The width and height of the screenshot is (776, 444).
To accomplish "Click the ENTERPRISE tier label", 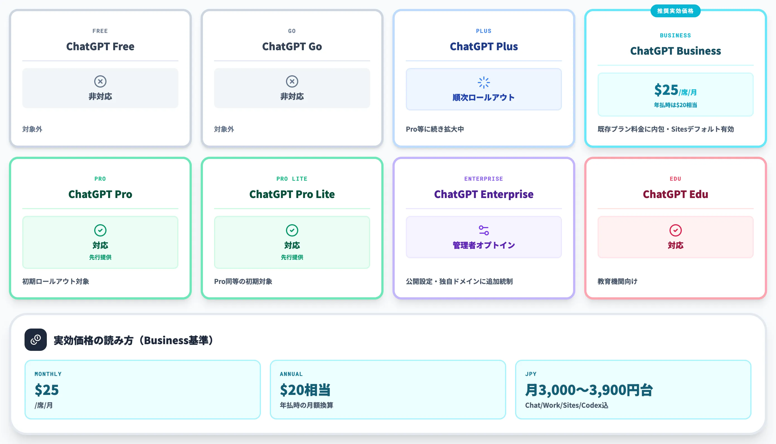I will point(484,179).
